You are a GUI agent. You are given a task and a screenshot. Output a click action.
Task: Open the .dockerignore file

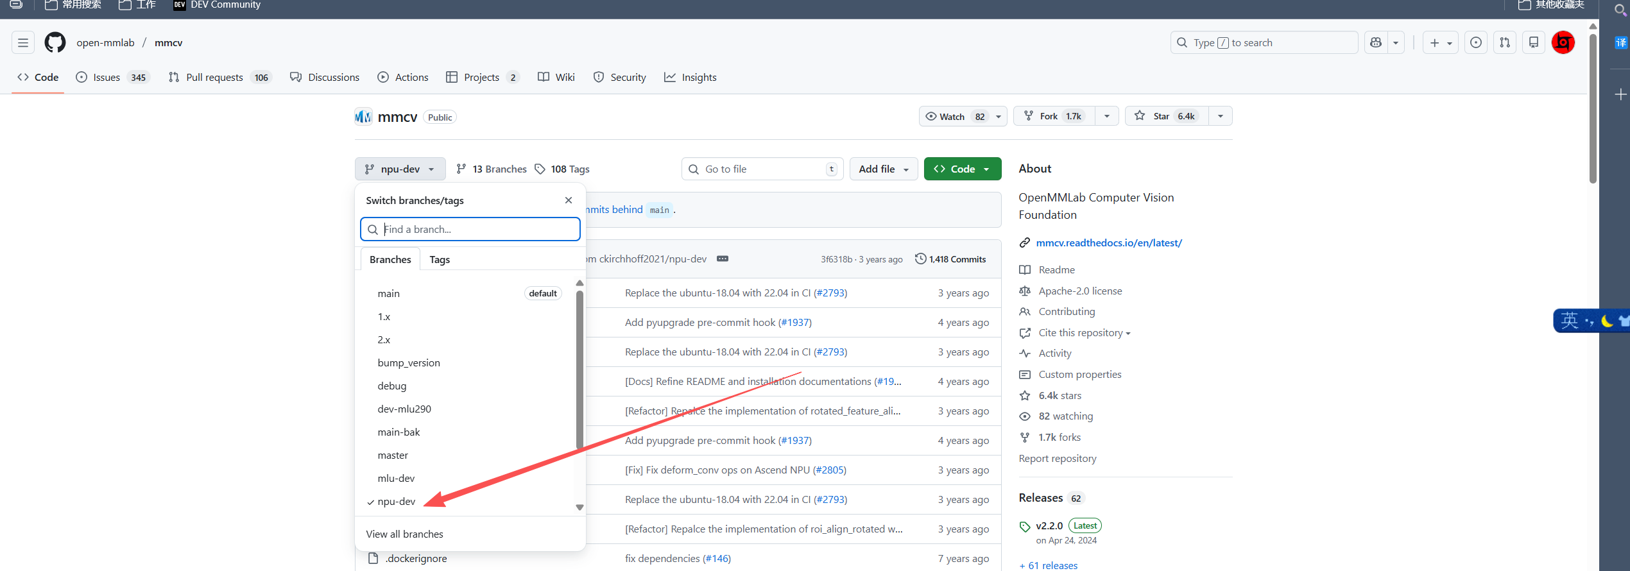(416, 559)
